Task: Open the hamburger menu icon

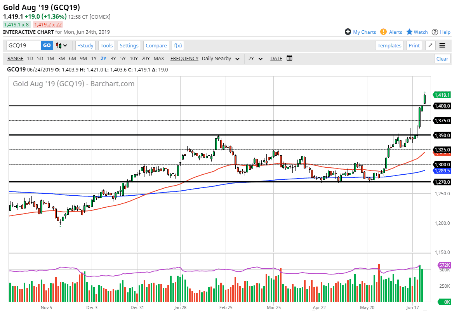Action: click(442, 45)
